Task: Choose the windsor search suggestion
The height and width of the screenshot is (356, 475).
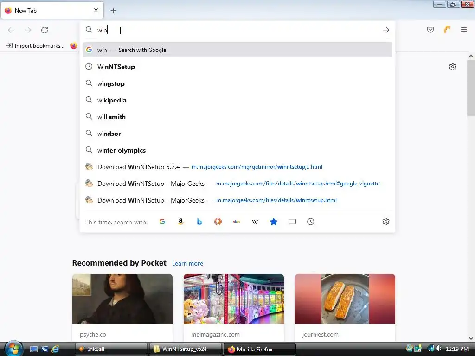Action: 237,133
